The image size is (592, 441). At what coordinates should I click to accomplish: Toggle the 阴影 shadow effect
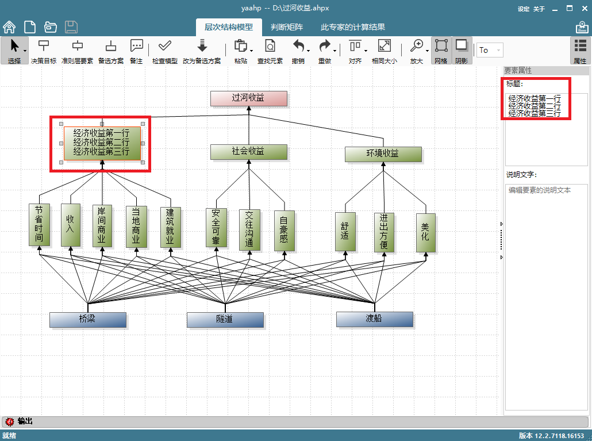click(x=462, y=51)
